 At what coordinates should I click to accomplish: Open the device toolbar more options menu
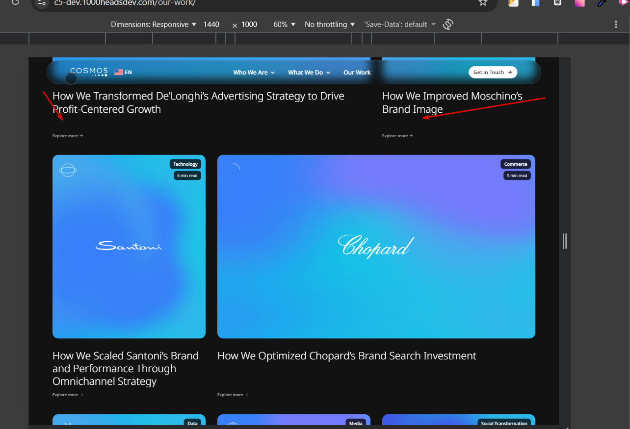pos(616,24)
